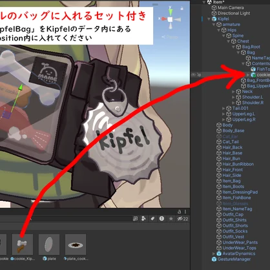Click the red X-axis cone on scene gizmo
This screenshot has width=270, height=270.
pos(164,19)
